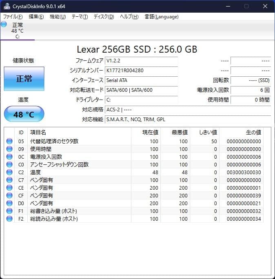275x279 pixels.
Task: Click the serial number field K17721R004280
Action: click(141, 71)
